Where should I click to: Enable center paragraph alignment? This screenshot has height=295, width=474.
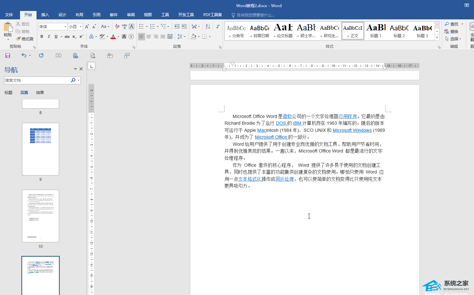tap(149, 37)
